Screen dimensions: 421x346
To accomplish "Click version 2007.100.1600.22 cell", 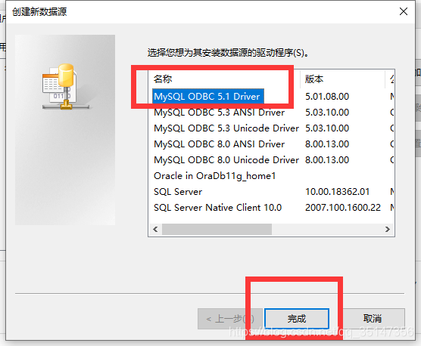I will click(x=343, y=208).
